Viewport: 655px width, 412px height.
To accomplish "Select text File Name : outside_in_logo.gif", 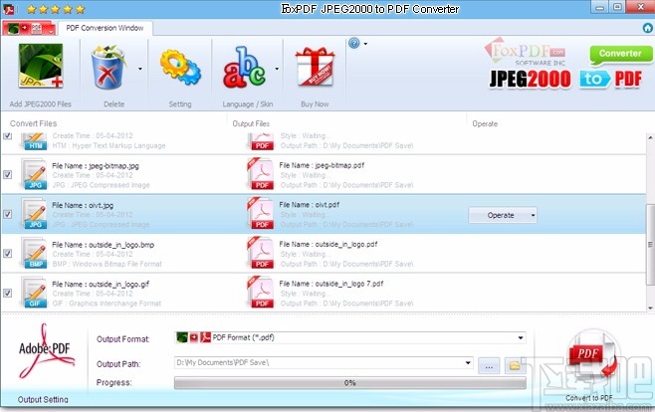I will coord(101,285).
